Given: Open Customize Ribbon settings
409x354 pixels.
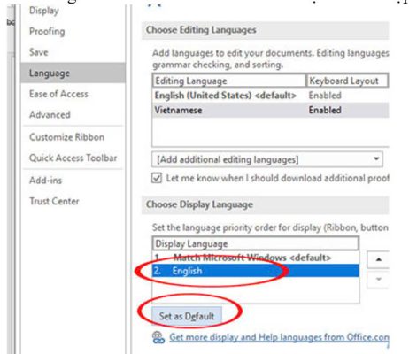Looking at the screenshot, I should (x=67, y=137).
